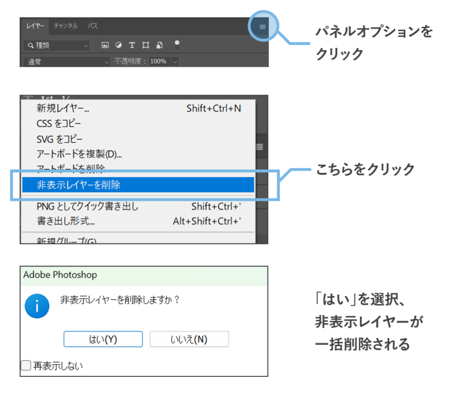Switch to the パス tab
This screenshot has width=460, height=407.
click(x=93, y=26)
